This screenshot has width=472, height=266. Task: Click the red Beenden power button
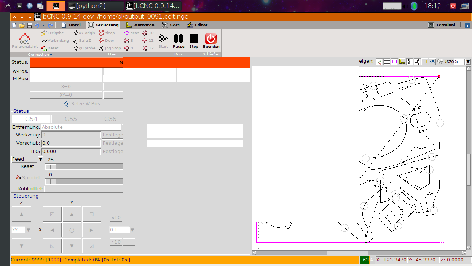pyautogui.click(x=211, y=41)
